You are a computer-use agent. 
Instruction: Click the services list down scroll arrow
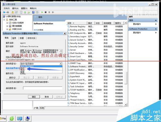[x=126, y=105]
